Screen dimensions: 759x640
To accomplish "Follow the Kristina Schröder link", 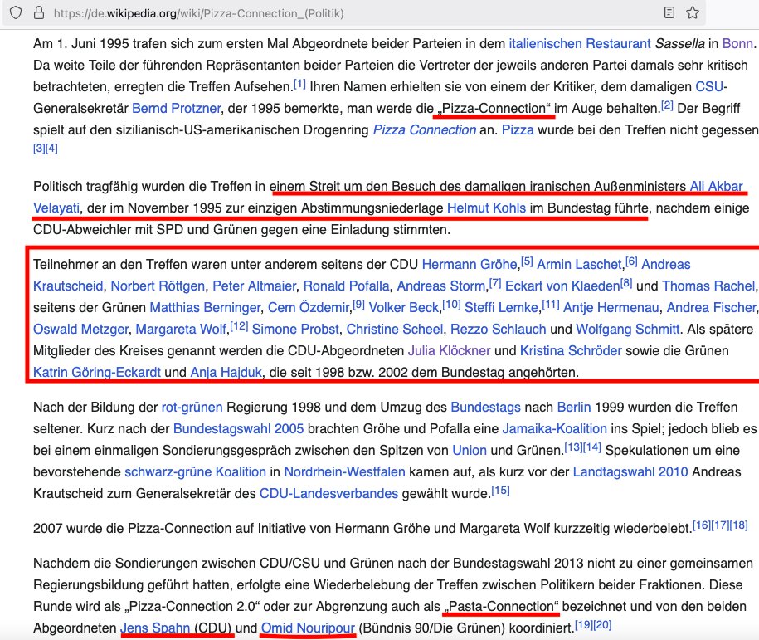I will coord(571,350).
